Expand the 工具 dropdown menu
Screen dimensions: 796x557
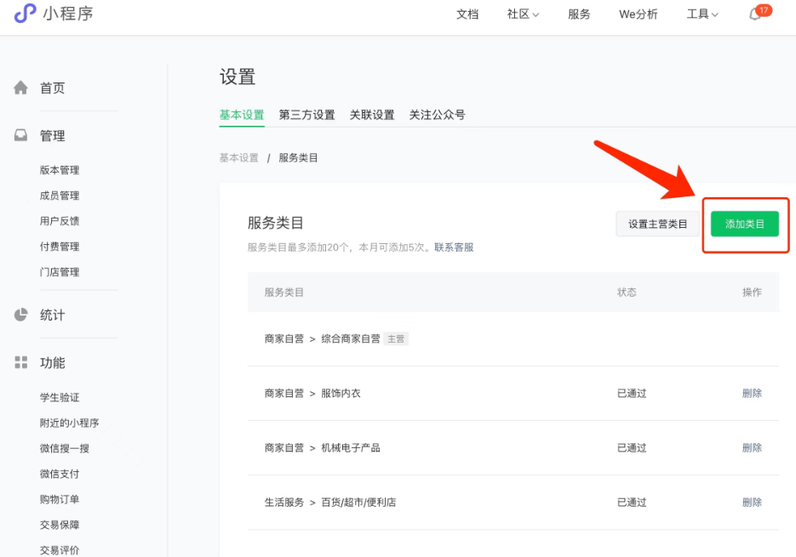click(x=702, y=14)
